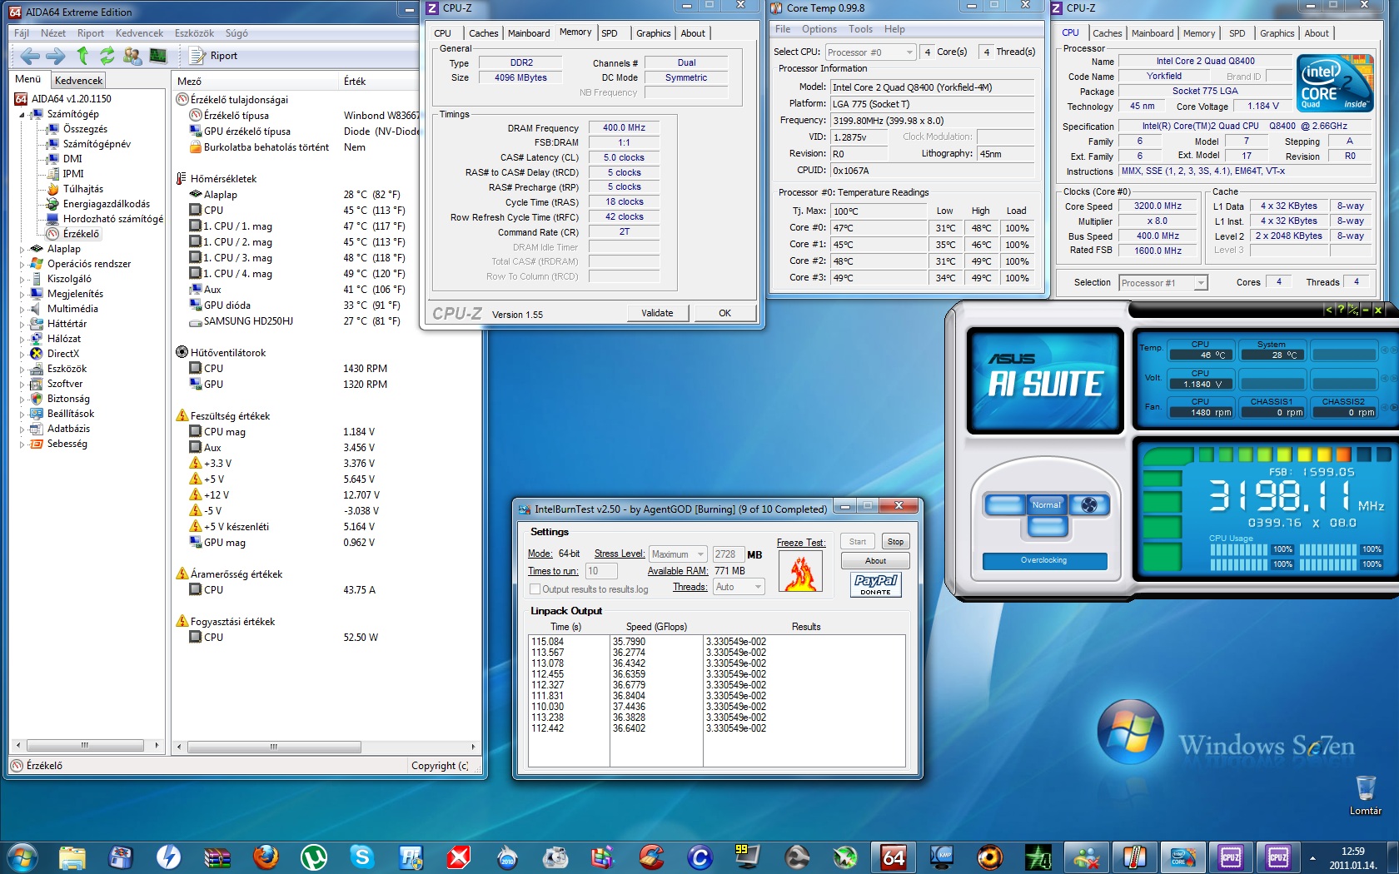Click the Érzékelő gauge icon in the tree
Image resolution: width=1399 pixels, height=874 pixels.
(x=52, y=234)
